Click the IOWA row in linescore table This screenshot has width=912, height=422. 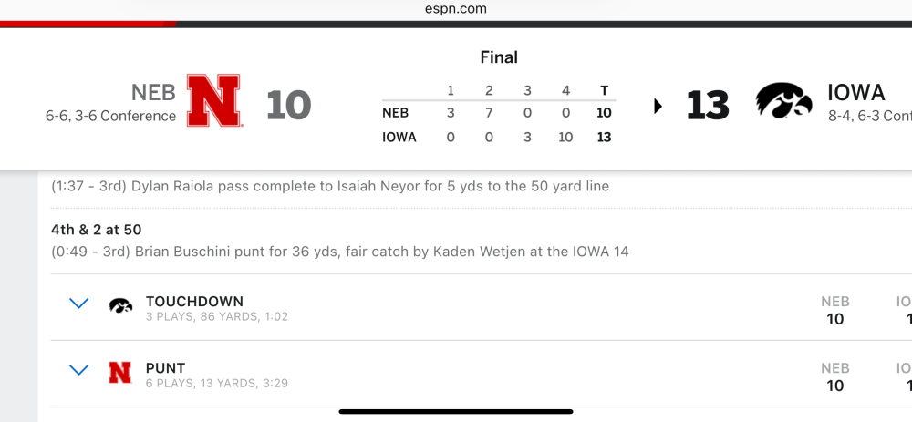pos(499,138)
